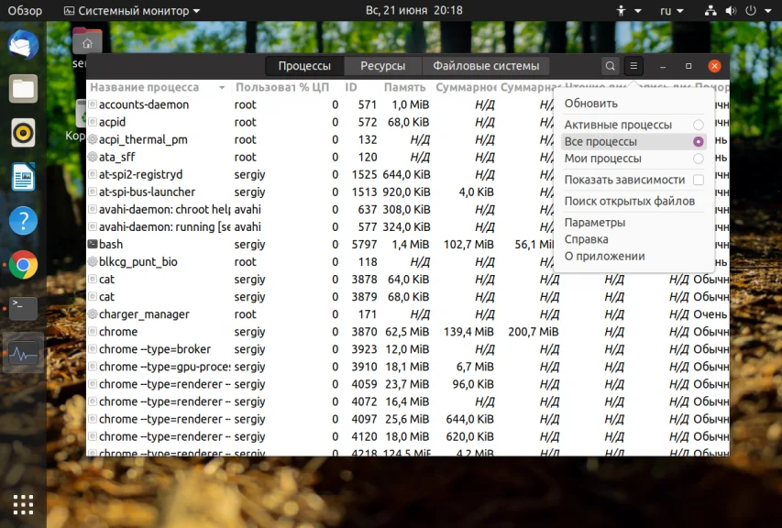Screen dimensions: 782x528
Task: Switch to Google Chrome in the dock
Action: pos(23,264)
